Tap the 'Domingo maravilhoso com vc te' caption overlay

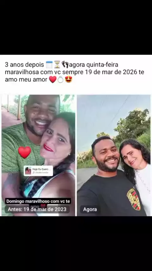click(38, 202)
